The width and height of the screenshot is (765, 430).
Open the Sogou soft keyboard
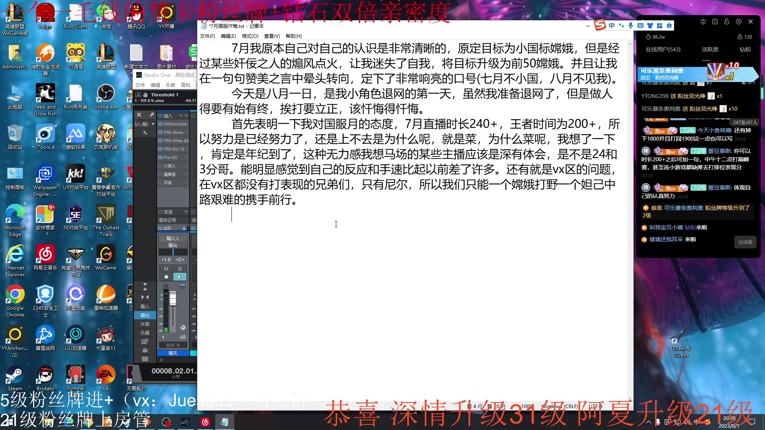(x=640, y=25)
